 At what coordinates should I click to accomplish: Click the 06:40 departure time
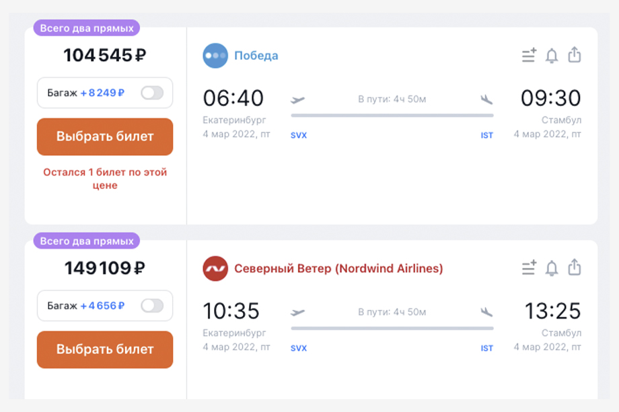point(233,97)
